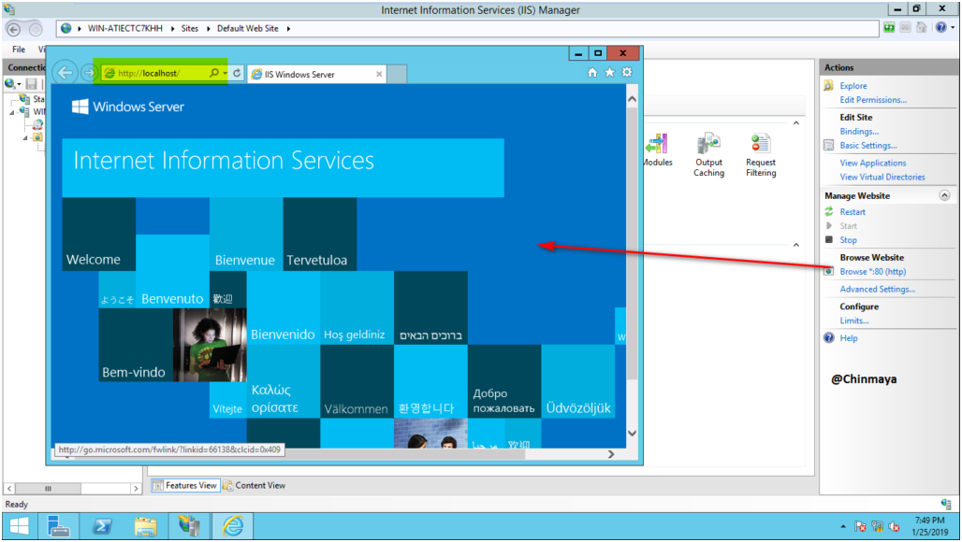This screenshot has height=542, width=962.
Task: Click the Save icon in Connections toolbar
Action: 31,83
